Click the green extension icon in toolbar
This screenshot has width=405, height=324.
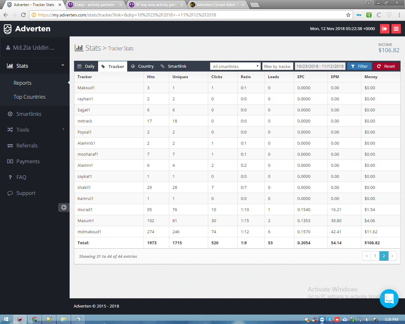click(x=369, y=15)
